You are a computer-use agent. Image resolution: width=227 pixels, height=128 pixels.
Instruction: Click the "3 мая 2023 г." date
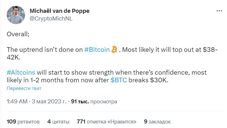click(49, 101)
